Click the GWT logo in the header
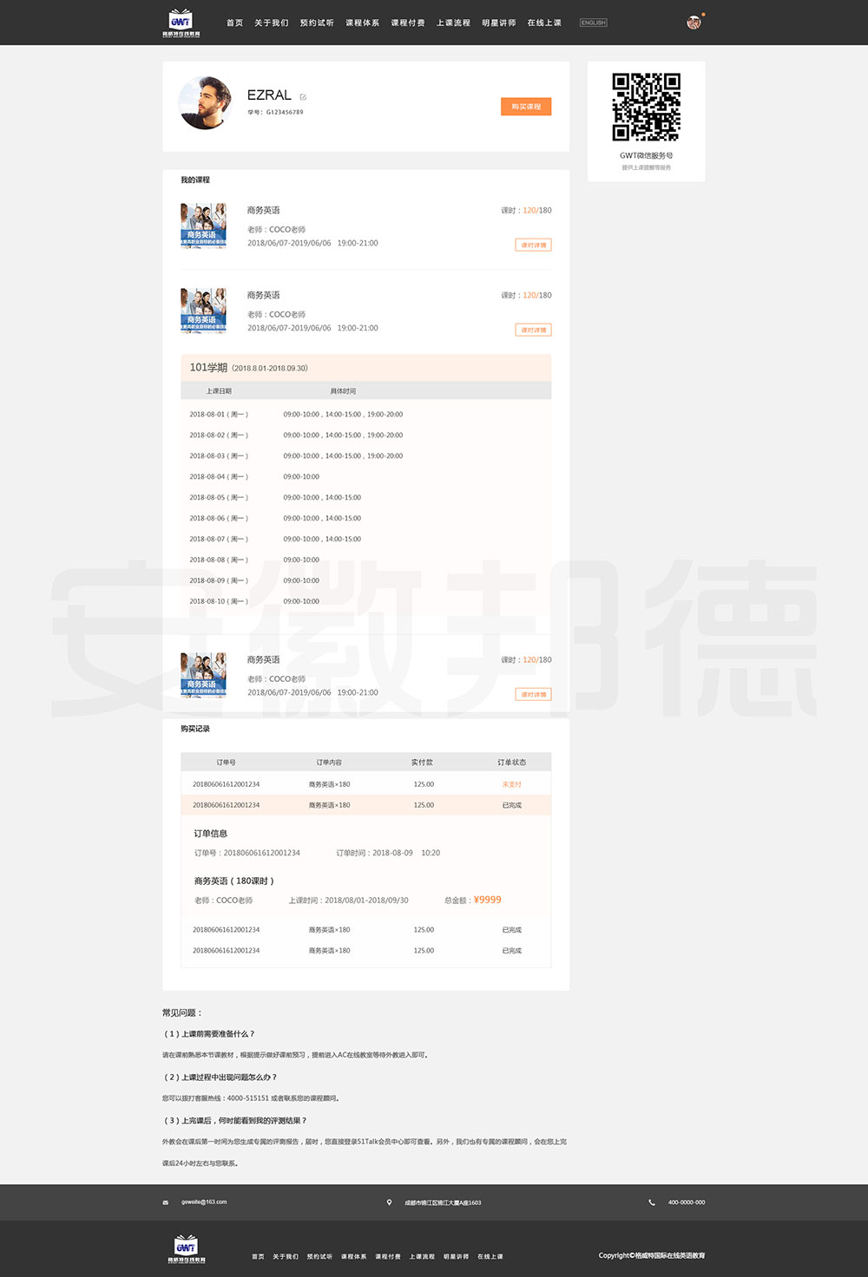This screenshot has height=1277, width=868. 181,23
